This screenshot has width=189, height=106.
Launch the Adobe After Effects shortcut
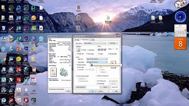pyautogui.click(x=26, y=39)
